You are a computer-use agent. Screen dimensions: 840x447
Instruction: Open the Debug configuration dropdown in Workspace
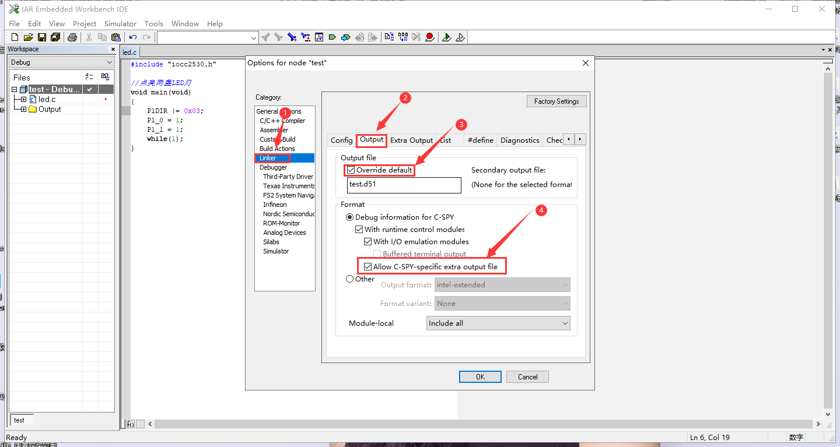[x=61, y=62]
